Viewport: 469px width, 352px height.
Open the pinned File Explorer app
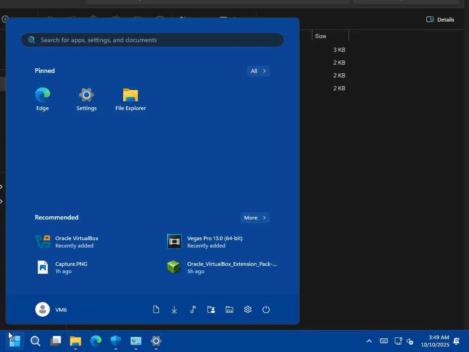click(131, 99)
